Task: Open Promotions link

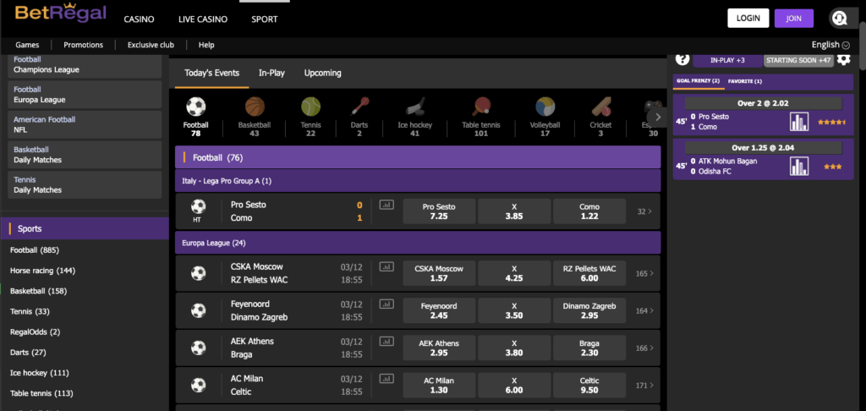Action: [84, 45]
